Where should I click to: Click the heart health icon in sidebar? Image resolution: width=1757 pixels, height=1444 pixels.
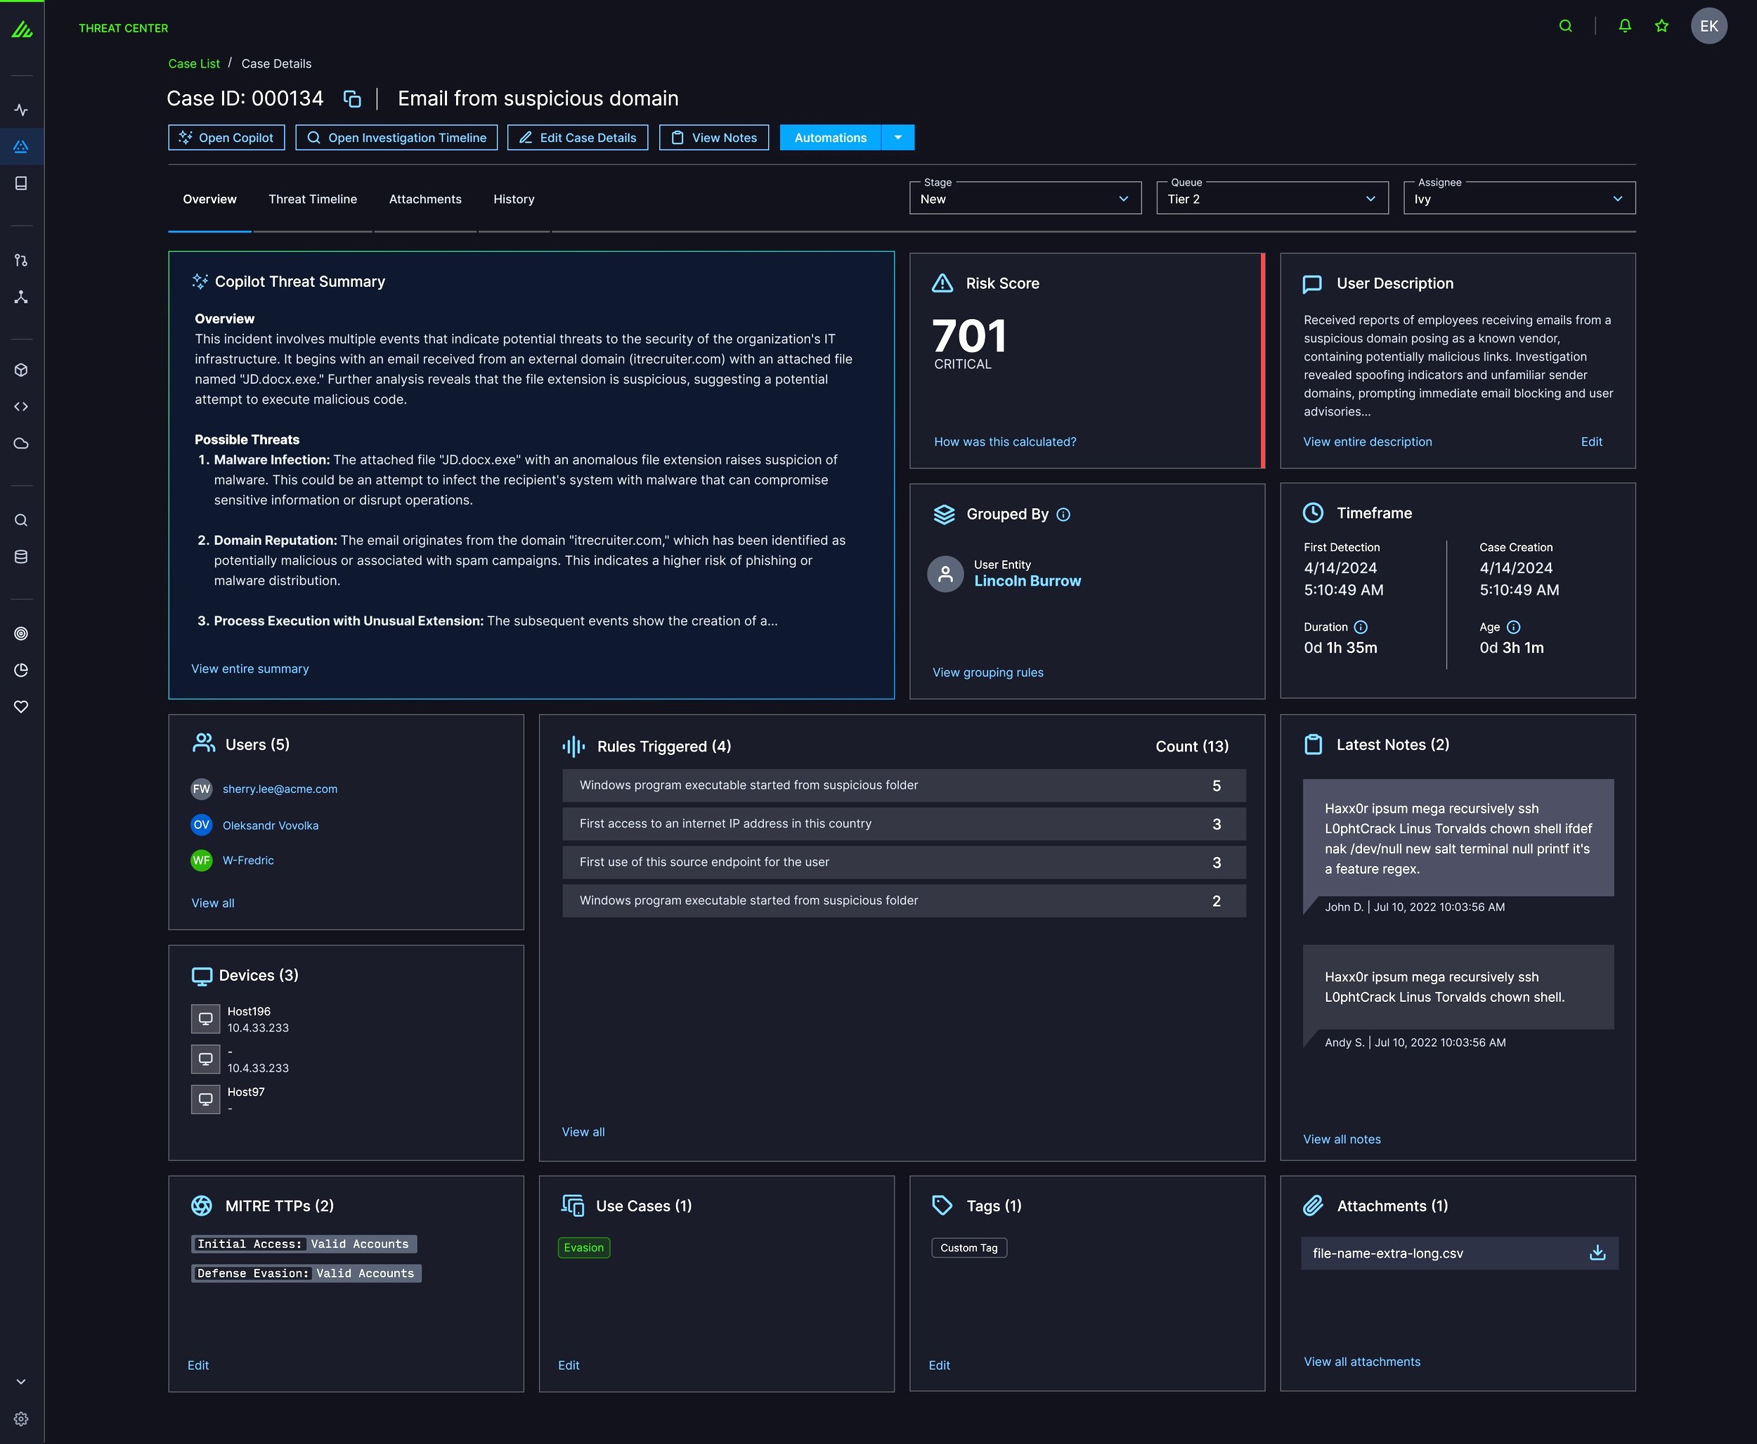22,707
